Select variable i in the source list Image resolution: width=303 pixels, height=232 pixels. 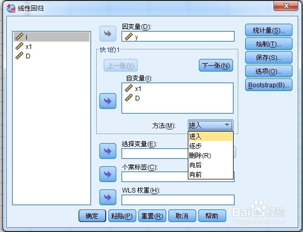click(x=52, y=37)
